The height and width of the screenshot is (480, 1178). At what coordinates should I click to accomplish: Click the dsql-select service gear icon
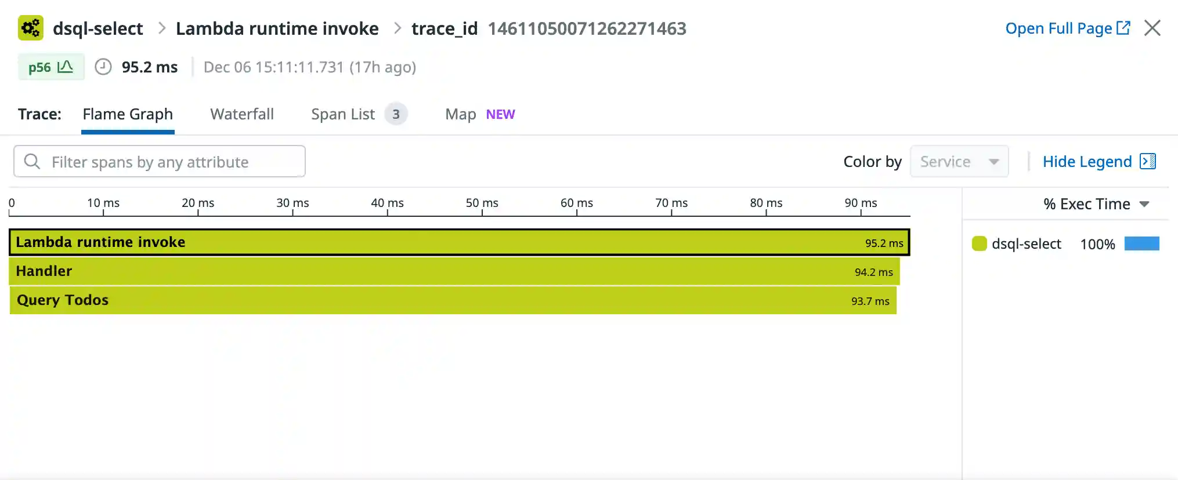31,28
